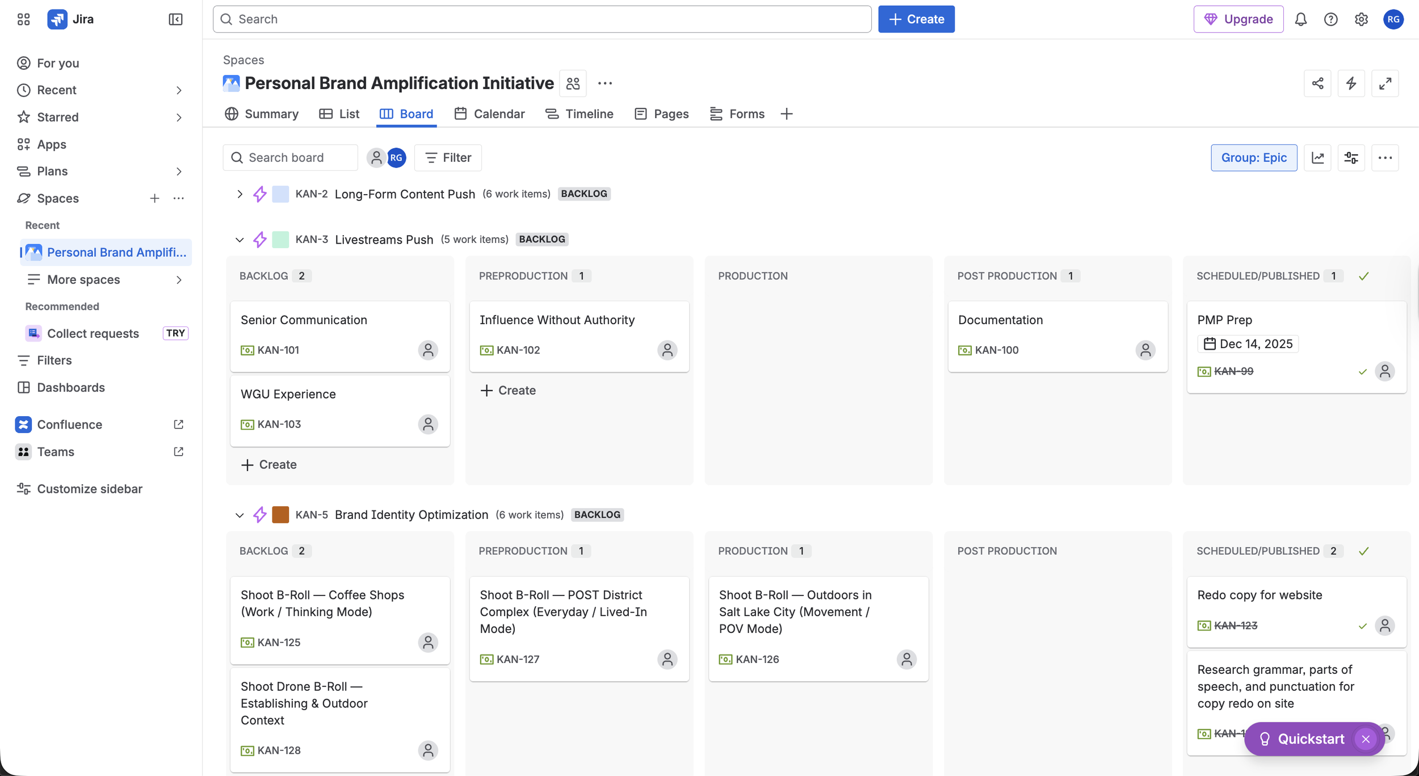Screen dimensions: 1419x776
Task: Click the checkmark on Scheduled/Published column
Action: pos(1363,276)
